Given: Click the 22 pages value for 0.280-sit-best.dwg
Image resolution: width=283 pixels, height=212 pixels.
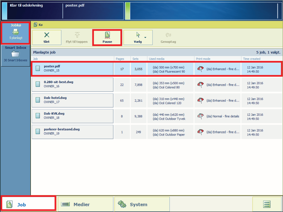Looking at the screenshot, I should [122, 85].
